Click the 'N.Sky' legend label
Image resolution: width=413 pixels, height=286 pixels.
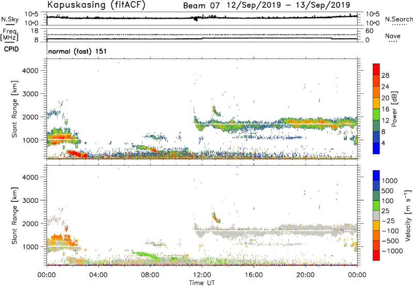click(10, 19)
